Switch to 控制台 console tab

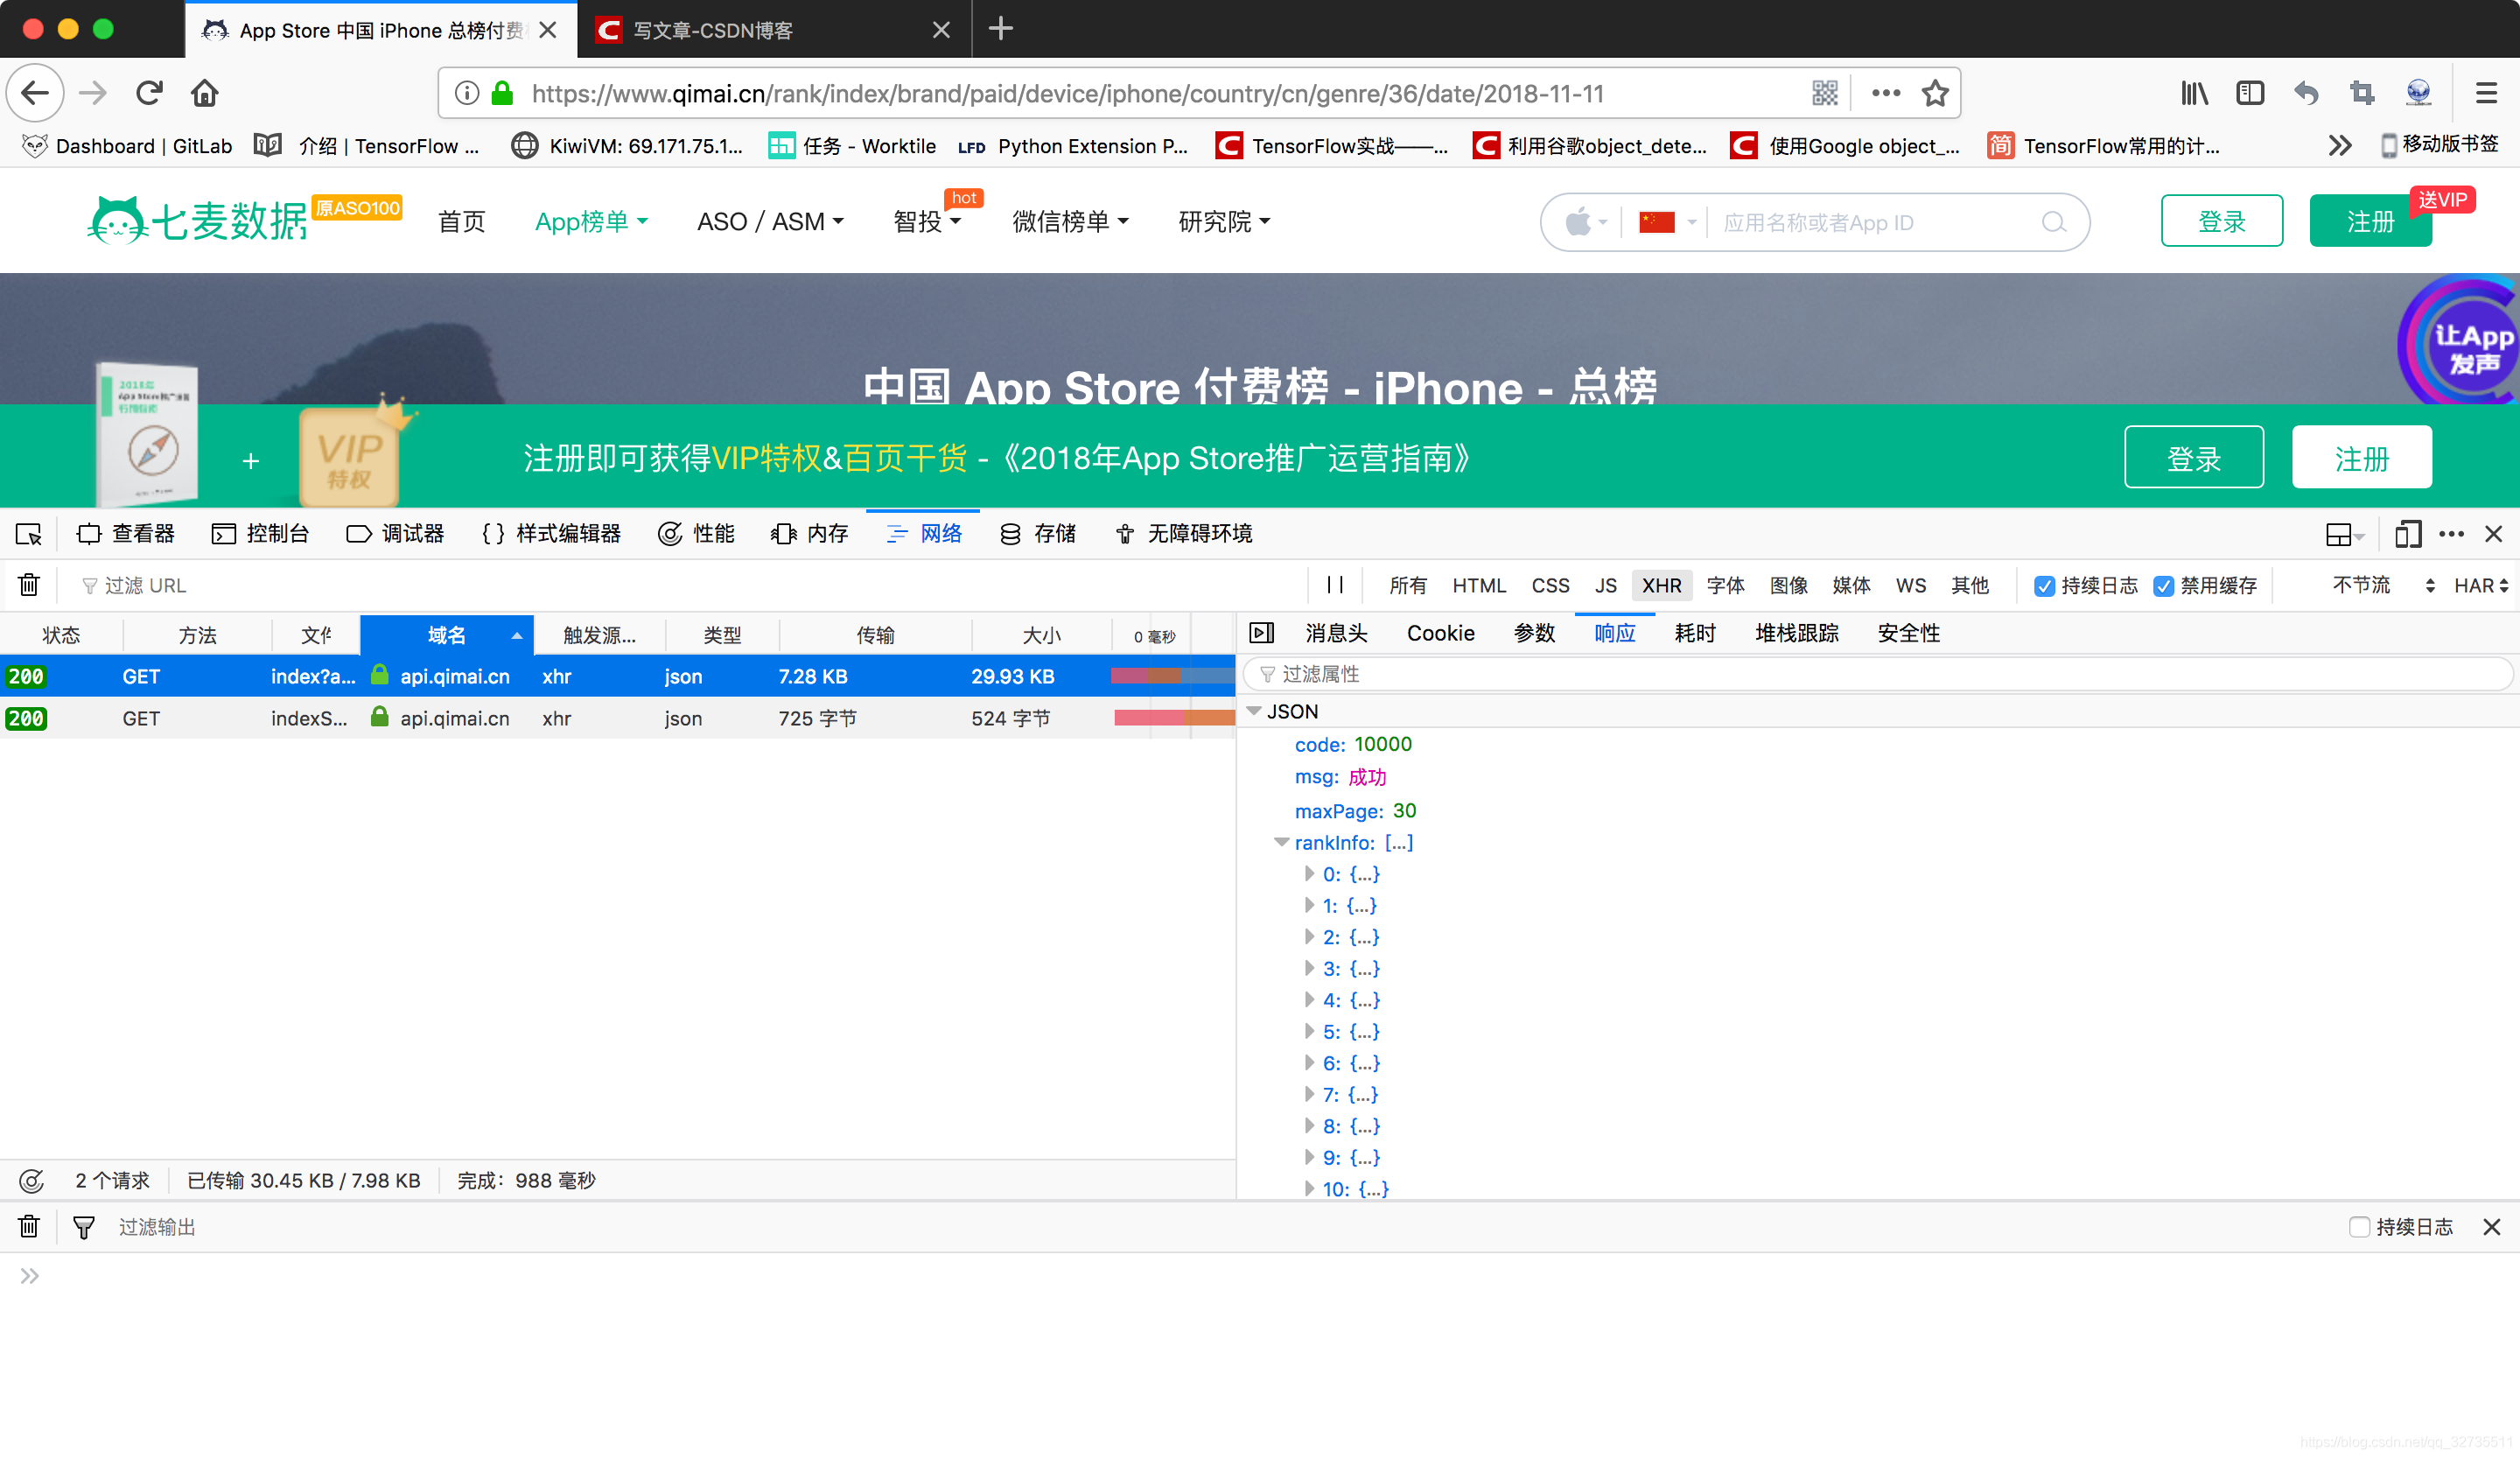click(x=260, y=534)
